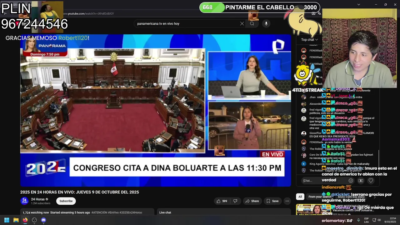Select More from this story chip
400x225 pixels.
pyautogui.click(x=351, y=197)
